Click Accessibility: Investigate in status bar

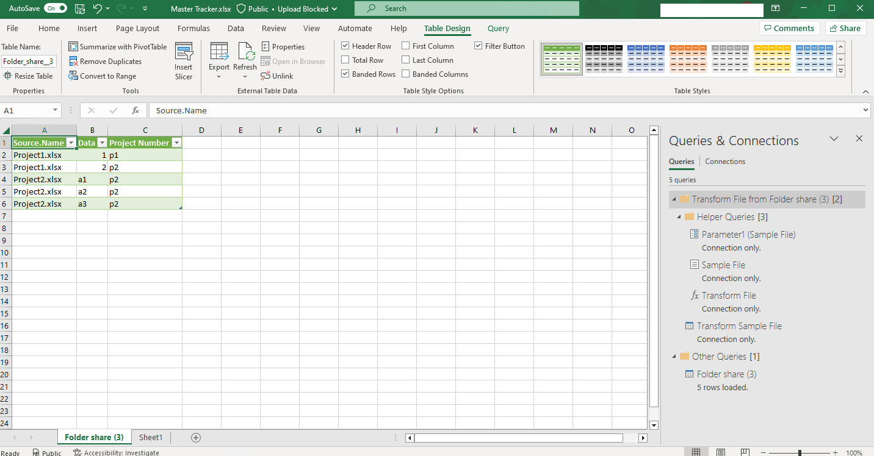[116, 452]
